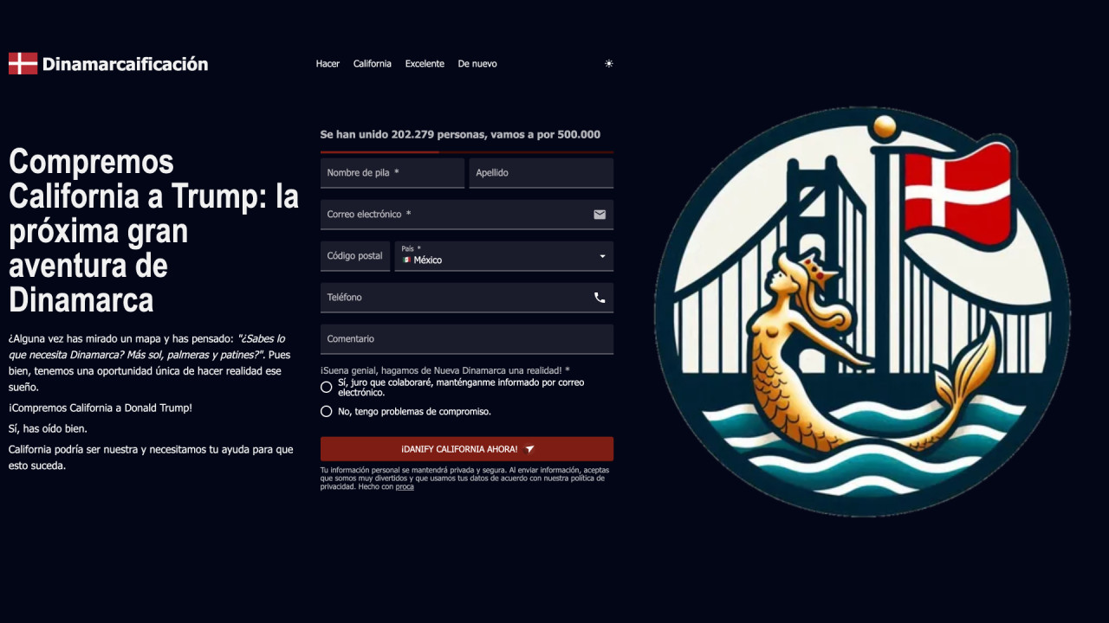Toggle the light/dark theme sun icon
1109x623 pixels.
coord(609,63)
